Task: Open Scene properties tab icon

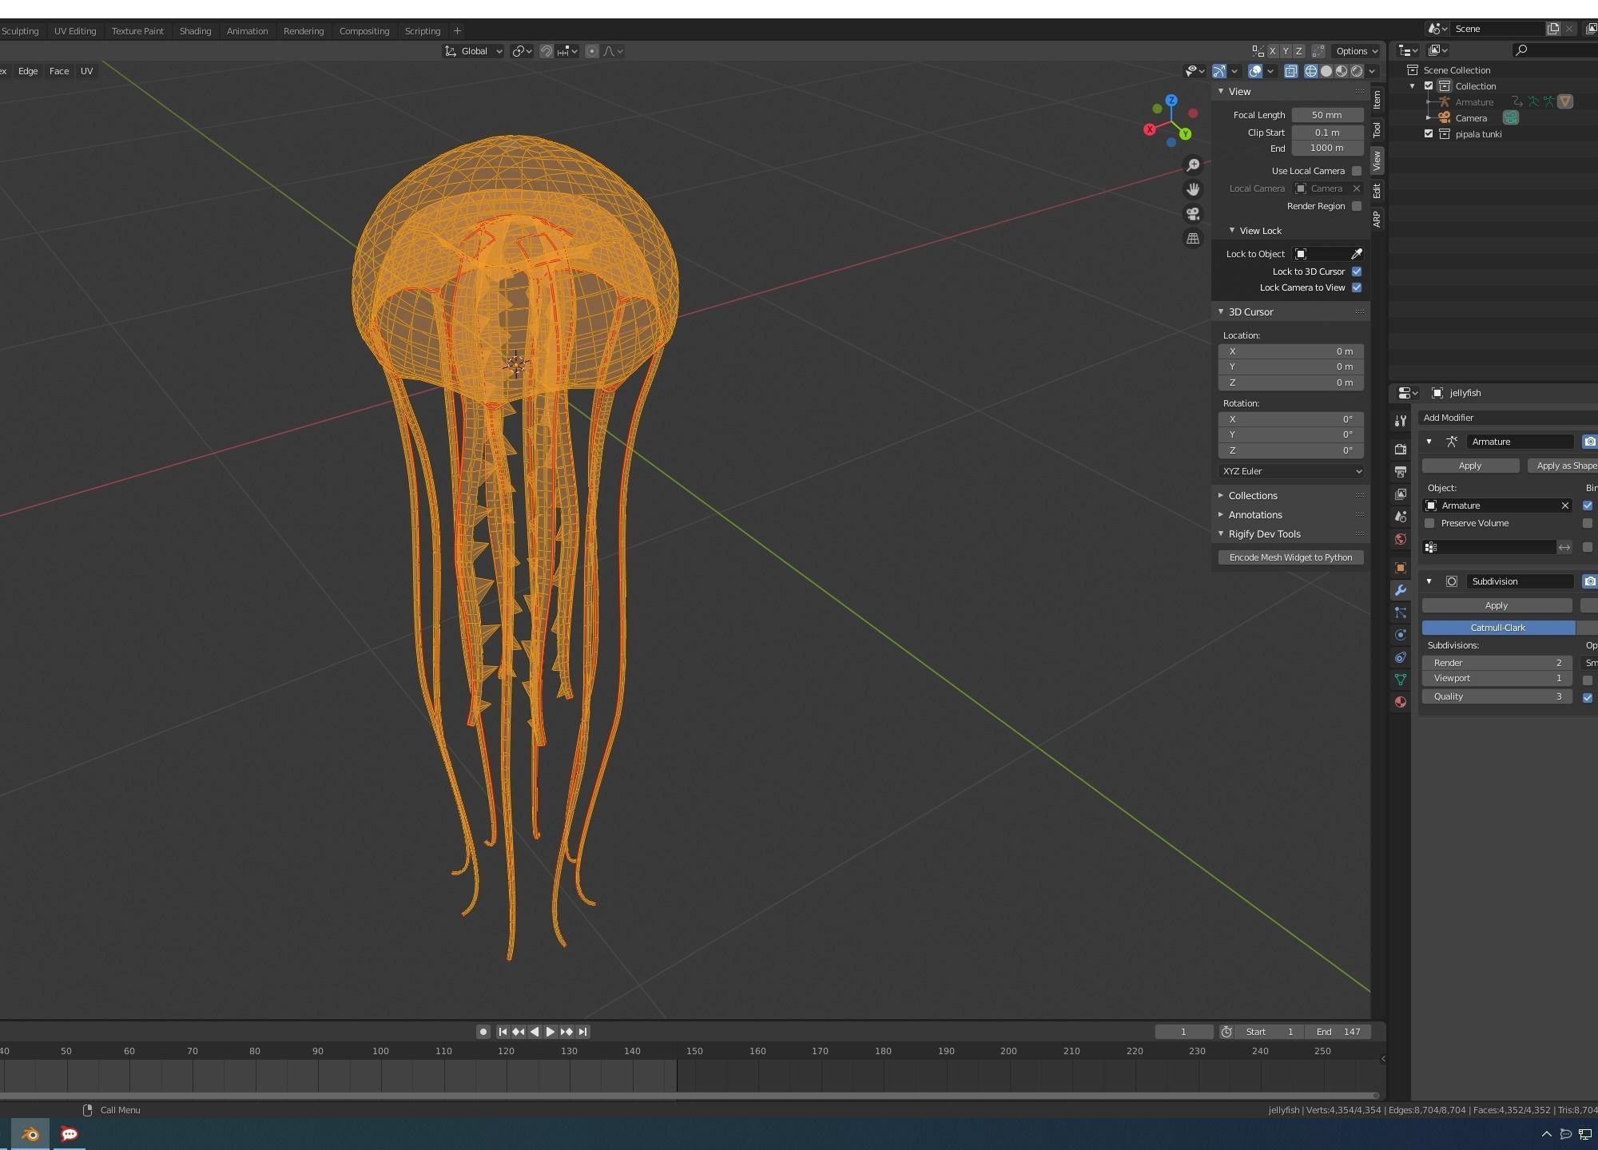Action: (1401, 517)
